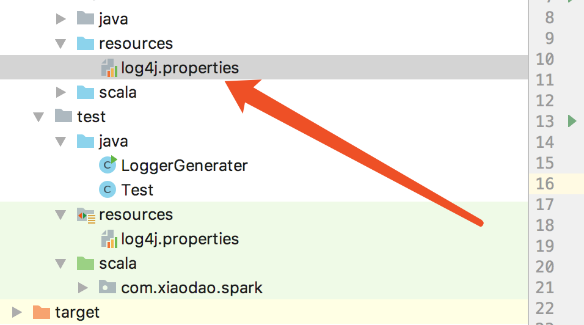Select the Test class file
This screenshot has height=325, width=584.
click(137, 190)
